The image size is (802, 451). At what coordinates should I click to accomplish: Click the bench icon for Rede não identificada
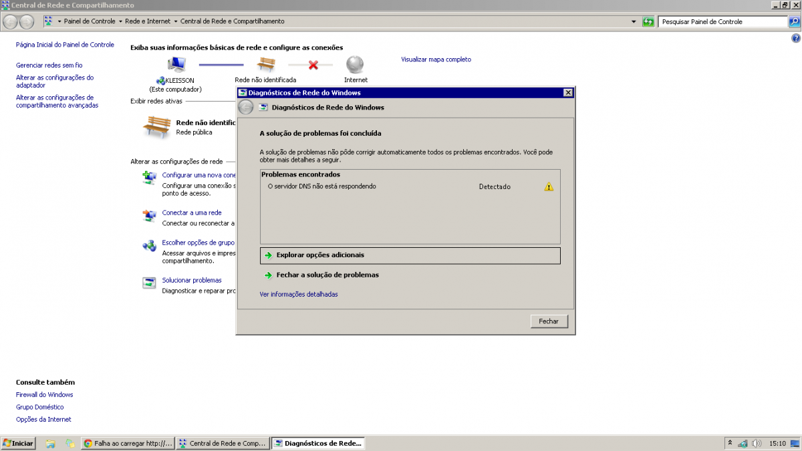click(x=266, y=65)
